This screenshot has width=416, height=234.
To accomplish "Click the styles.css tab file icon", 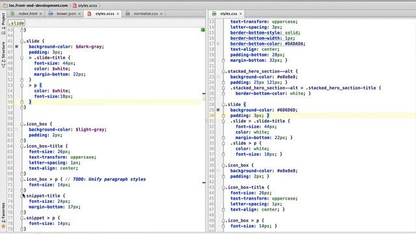I will coord(214,14).
